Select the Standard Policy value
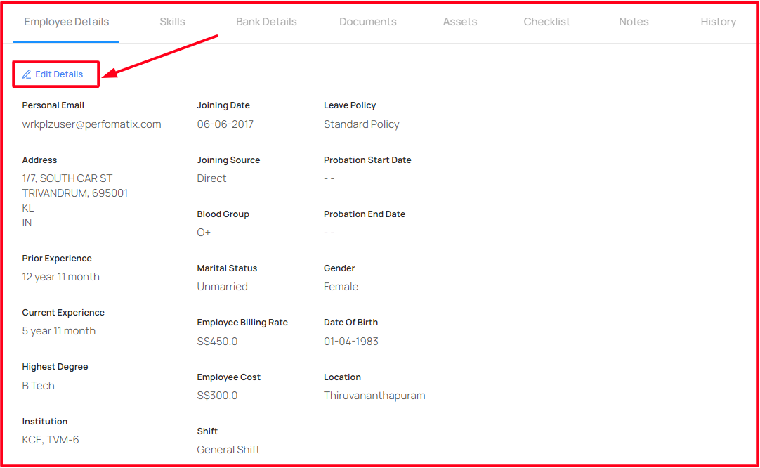Image resolution: width=760 pixels, height=468 pixels. (362, 124)
